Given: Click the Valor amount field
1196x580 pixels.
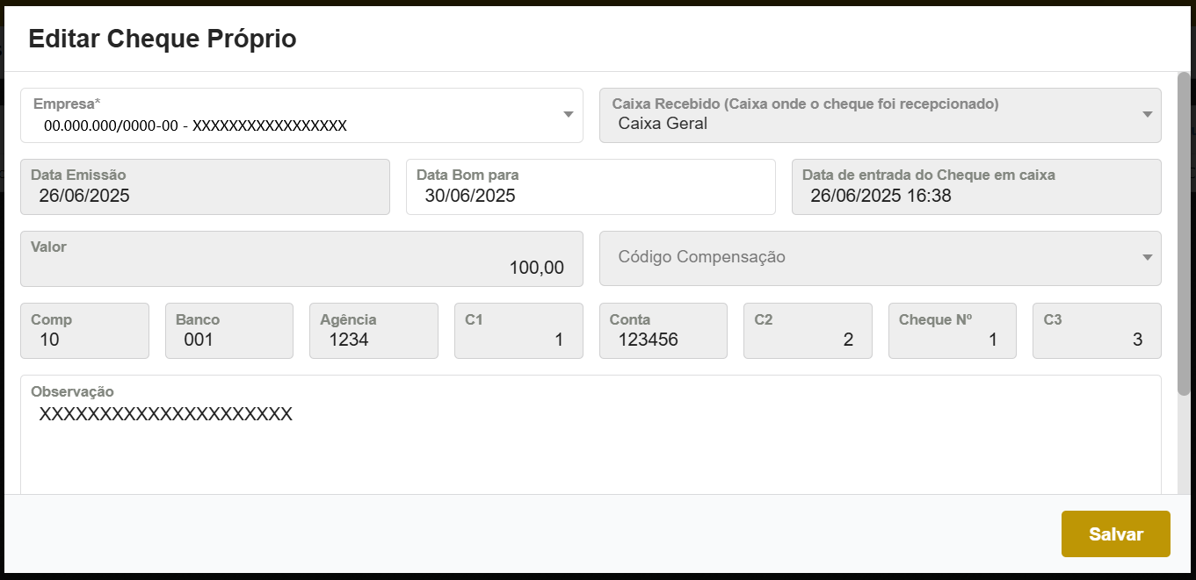Looking at the screenshot, I should (x=301, y=267).
